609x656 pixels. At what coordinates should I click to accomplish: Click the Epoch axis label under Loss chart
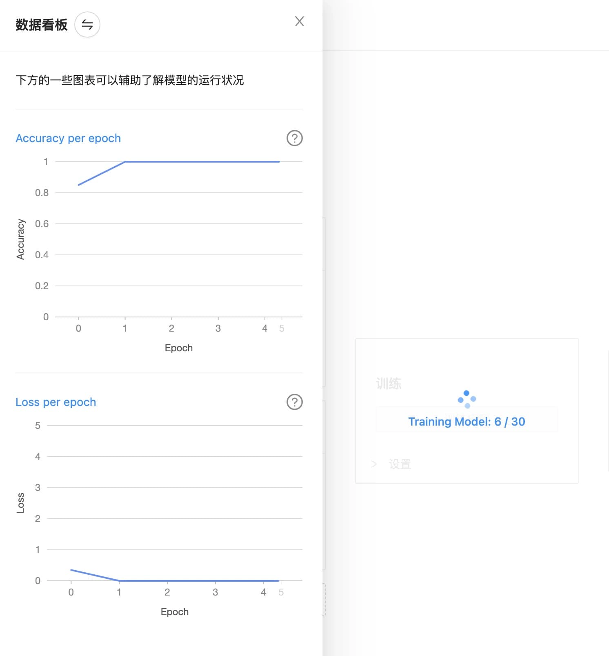175,612
